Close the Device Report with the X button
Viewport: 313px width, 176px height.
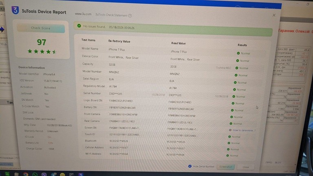(274, 15)
